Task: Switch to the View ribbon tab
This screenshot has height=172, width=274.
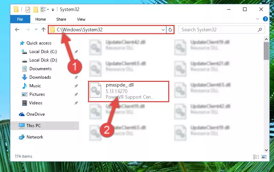Action: (81, 19)
